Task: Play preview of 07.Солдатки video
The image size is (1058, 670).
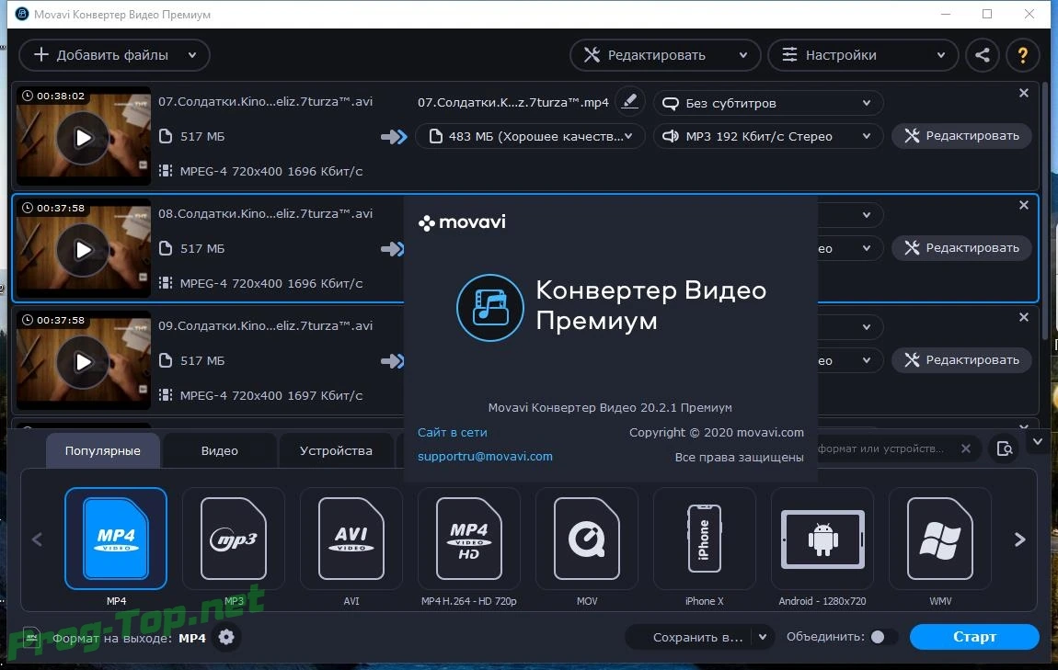Action: (x=82, y=138)
